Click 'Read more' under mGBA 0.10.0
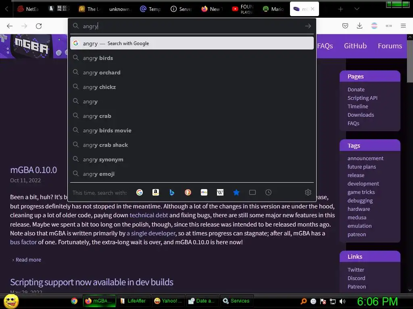Image resolution: width=413 pixels, height=309 pixels. [28, 260]
